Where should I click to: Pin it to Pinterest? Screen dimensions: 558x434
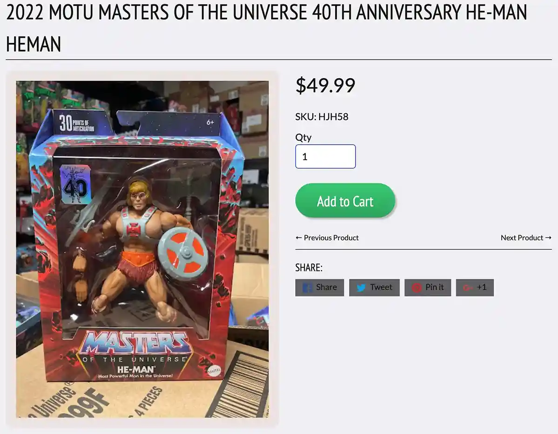[428, 288]
